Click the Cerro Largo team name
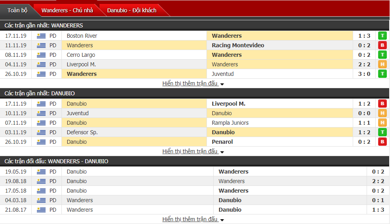This screenshot has width=390, height=224. point(81,55)
